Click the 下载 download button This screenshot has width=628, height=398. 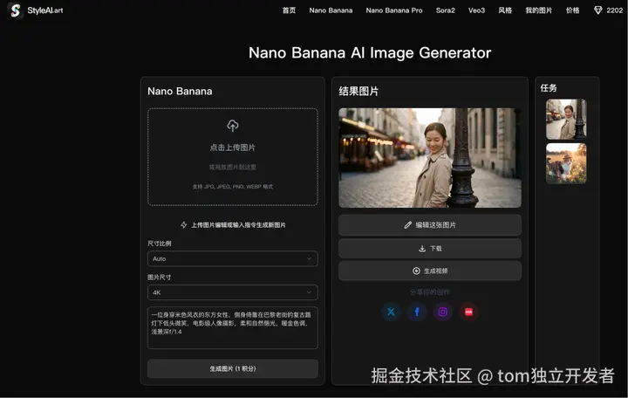430,249
